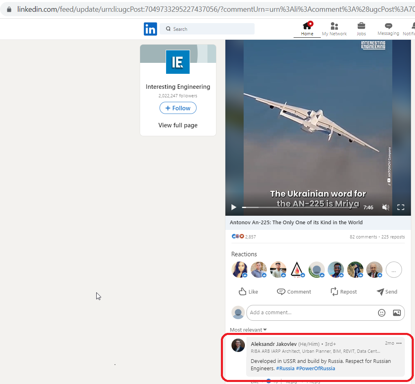
Task: Click the #PowerOfRussia hashtag
Action: pyautogui.click(x=316, y=369)
